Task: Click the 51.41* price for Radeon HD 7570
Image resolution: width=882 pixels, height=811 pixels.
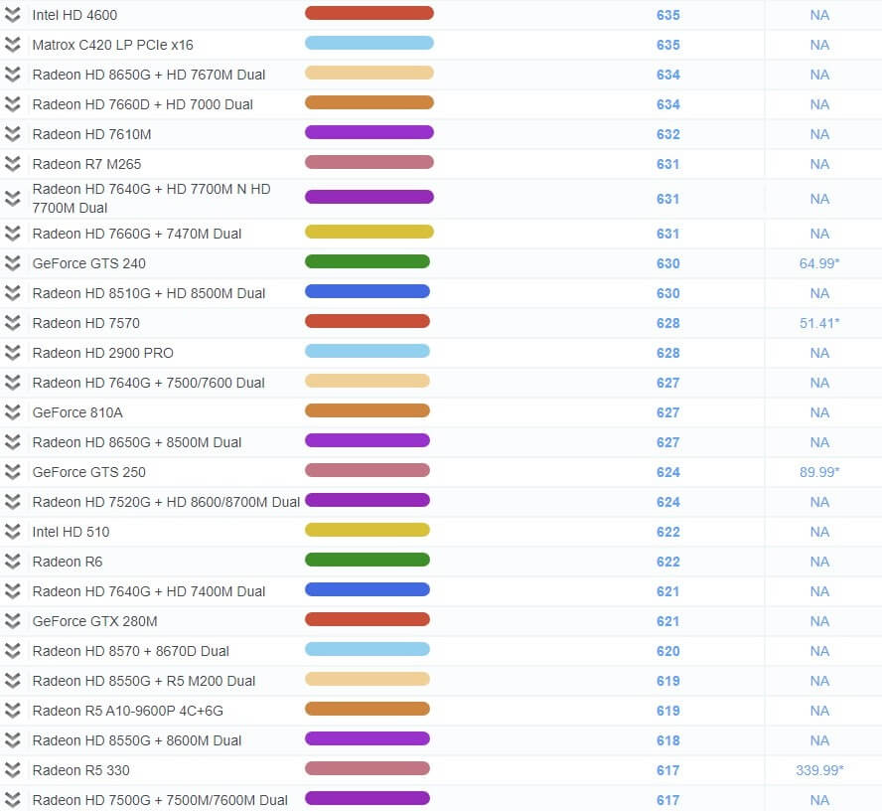Action: (x=819, y=323)
